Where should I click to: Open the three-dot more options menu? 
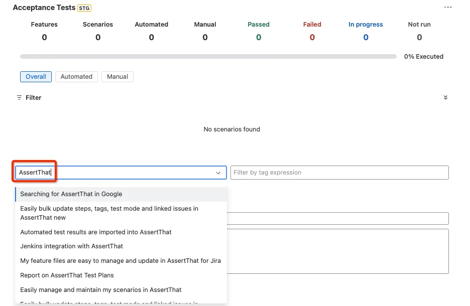point(448,7)
